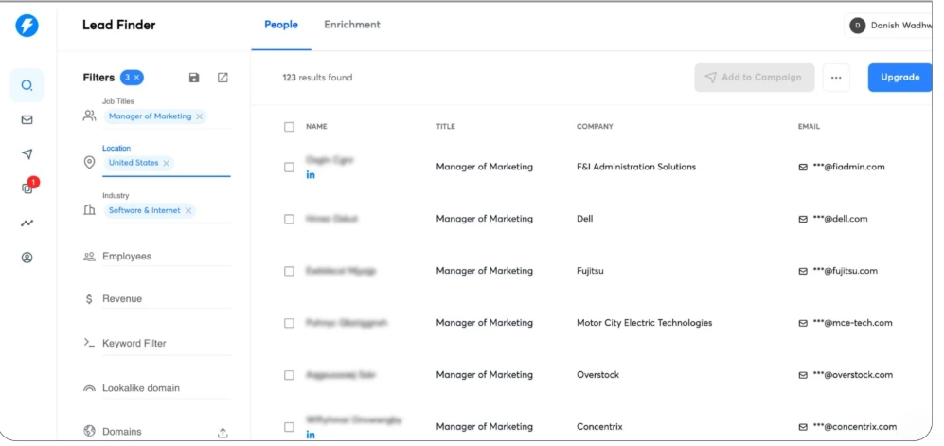Check the F&I Administration Solutions row checkbox
The height and width of the screenshot is (446, 944).
pos(289,168)
